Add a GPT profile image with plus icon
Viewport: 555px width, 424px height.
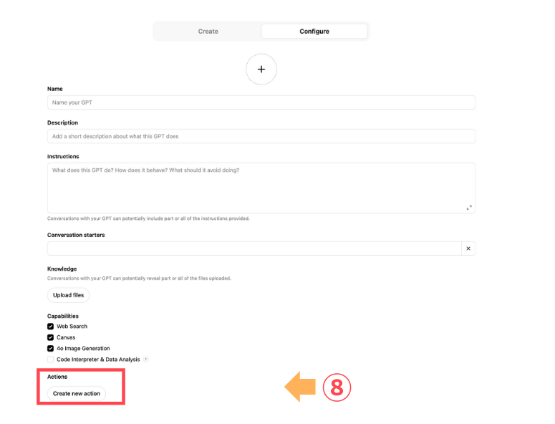click(261, 69)
